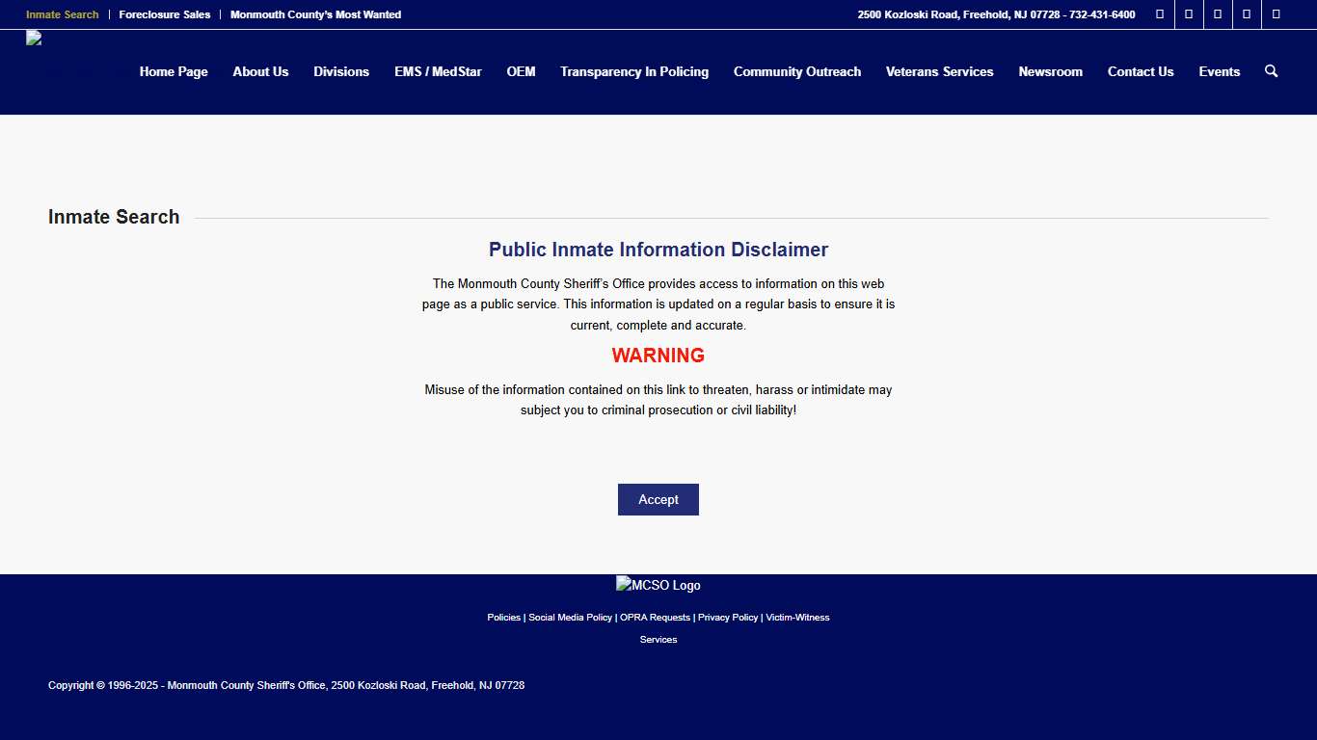Image resolution: width=1317 pixels, height=740 pixels.
Task: Open the About Us dropdown menu
Action: click(260, 71)
